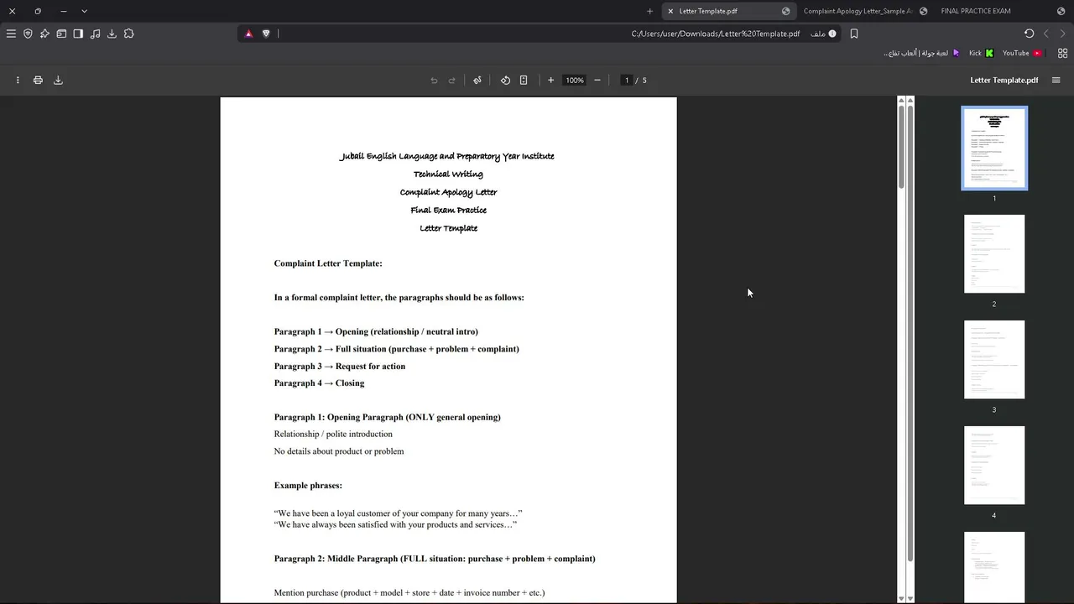Select page 2 thumbnail

(994, 253)
